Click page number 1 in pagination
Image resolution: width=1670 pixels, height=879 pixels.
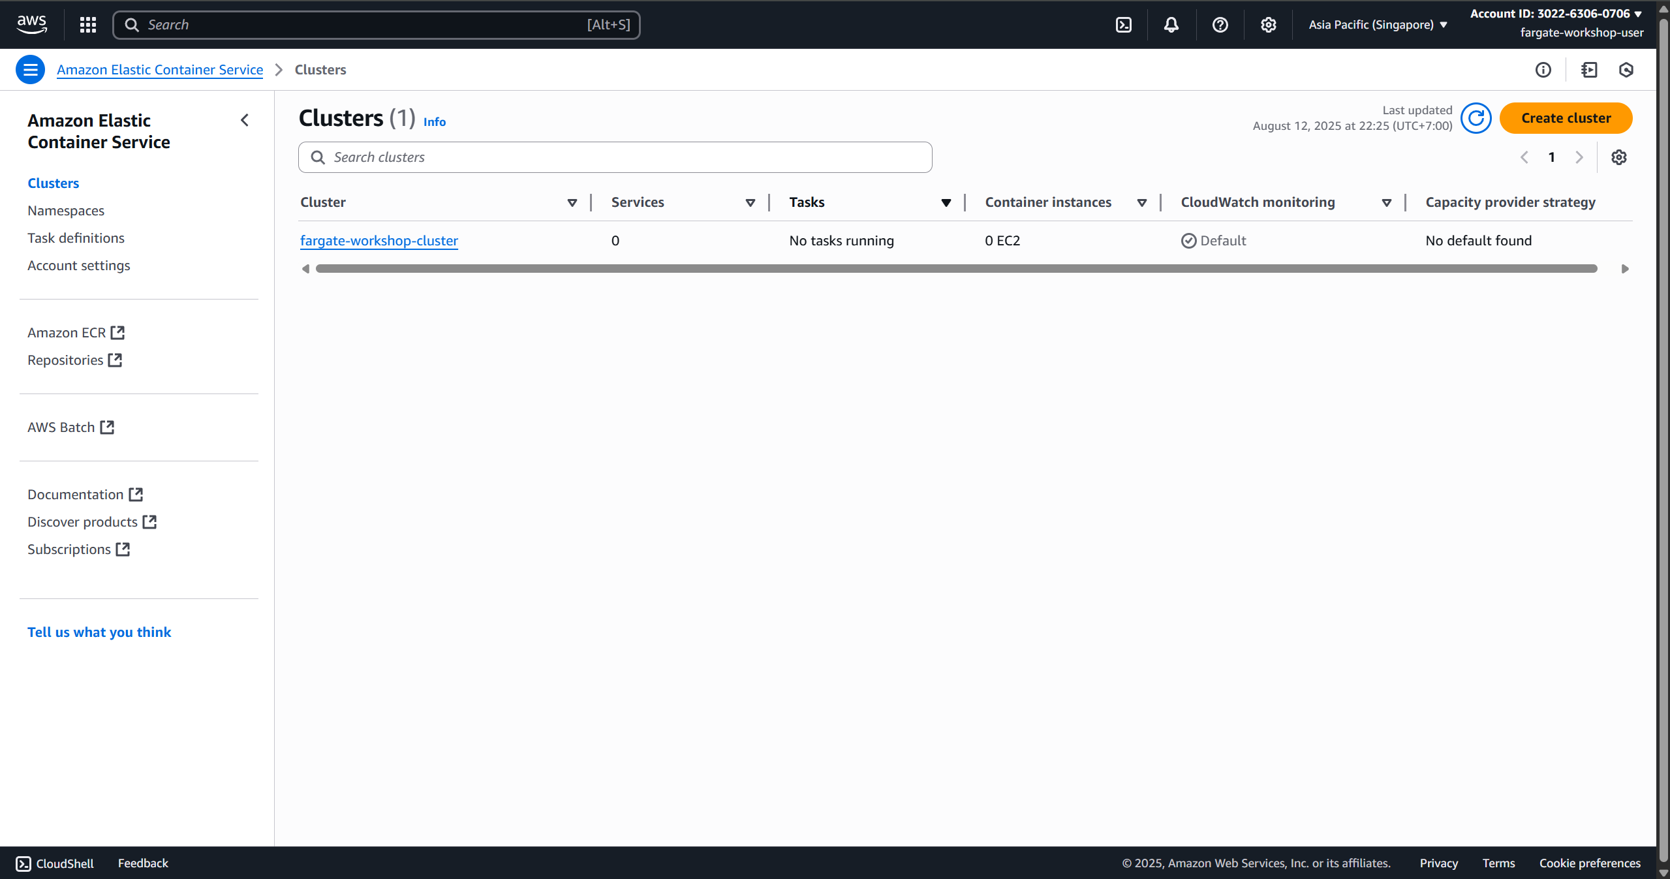pyautogui.click(x=1552, y=157)
